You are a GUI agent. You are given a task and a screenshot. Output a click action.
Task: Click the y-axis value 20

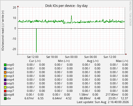click(x=14, y=7)
